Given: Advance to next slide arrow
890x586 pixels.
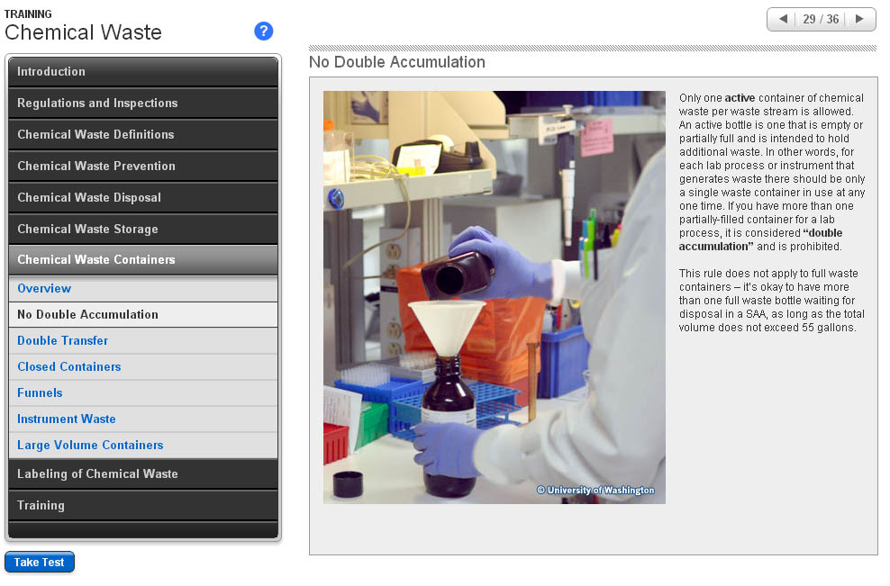Looking at the screenshot, I should point(859,19).
